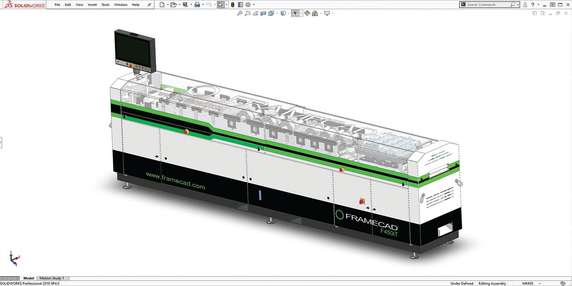Expand the Select tool dropdown arrow
572x286 pixels.
pos(227,5)
